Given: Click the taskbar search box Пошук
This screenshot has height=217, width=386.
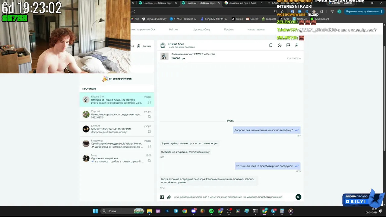Looking at the screenshot, I should point(123,211).
